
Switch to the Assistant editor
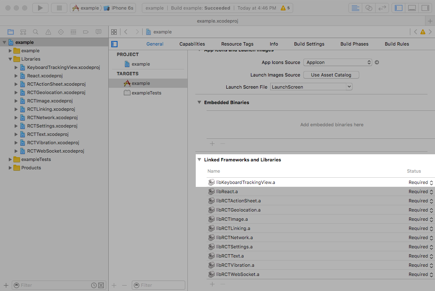point(368,8)
